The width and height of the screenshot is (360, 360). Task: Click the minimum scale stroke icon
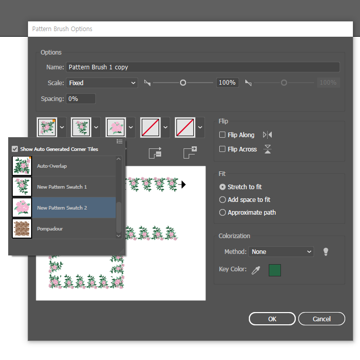pyautogui.click(x=147, y=83)
